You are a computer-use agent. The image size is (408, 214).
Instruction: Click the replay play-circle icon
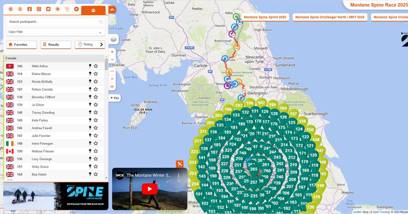[58, 9]
